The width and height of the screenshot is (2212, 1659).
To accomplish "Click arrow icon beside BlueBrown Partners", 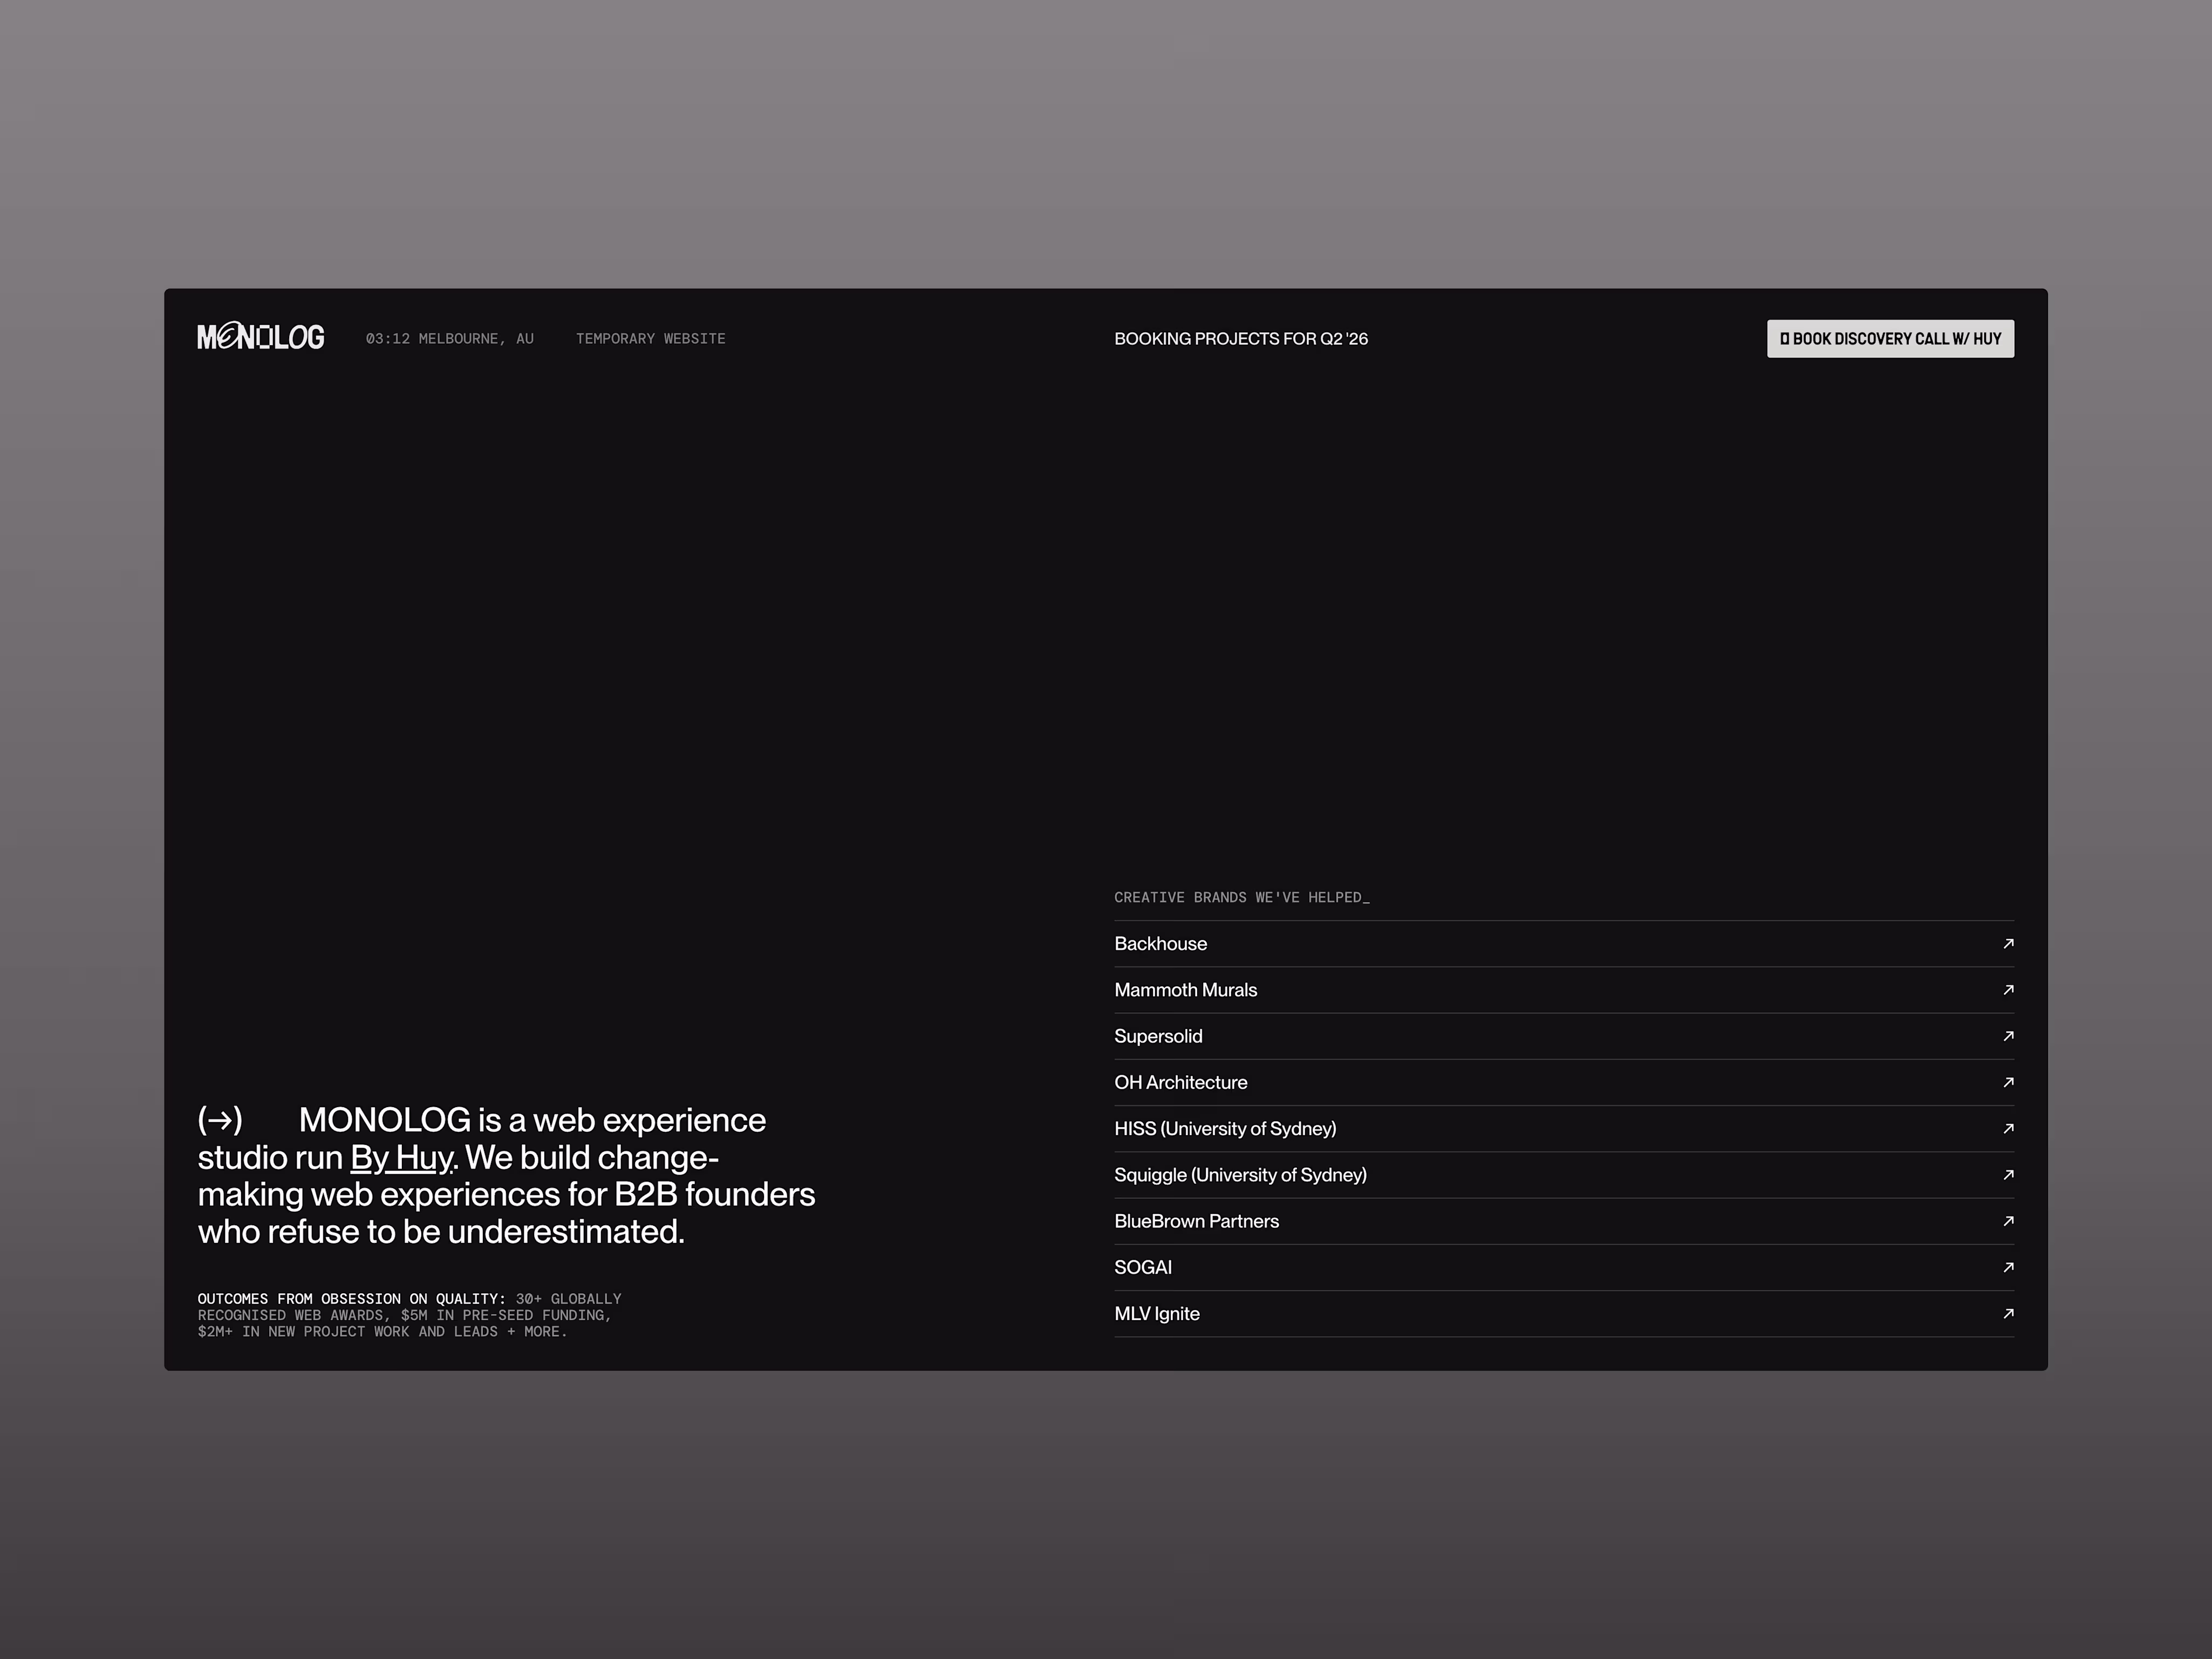I will pyautogui.click(x=2008, y=1221).
